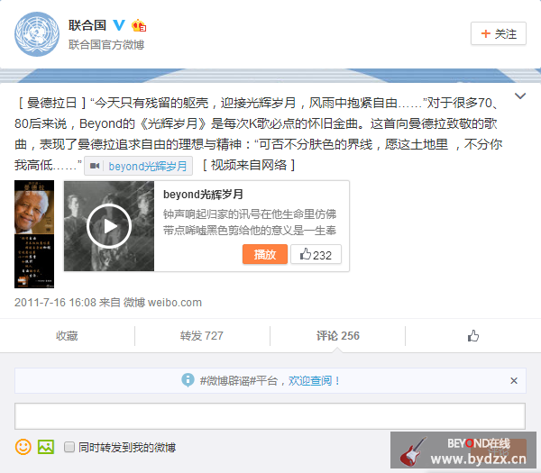Image resolution: width=541 pixels, height=473 pixels.
Task: Click the crown membership badge icon
Action: 139,25
